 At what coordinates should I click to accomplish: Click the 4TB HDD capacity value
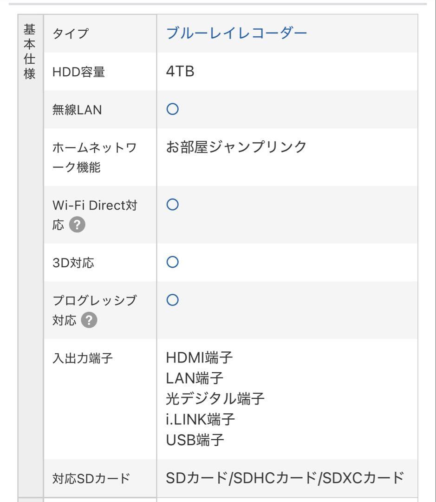point(180,71)
